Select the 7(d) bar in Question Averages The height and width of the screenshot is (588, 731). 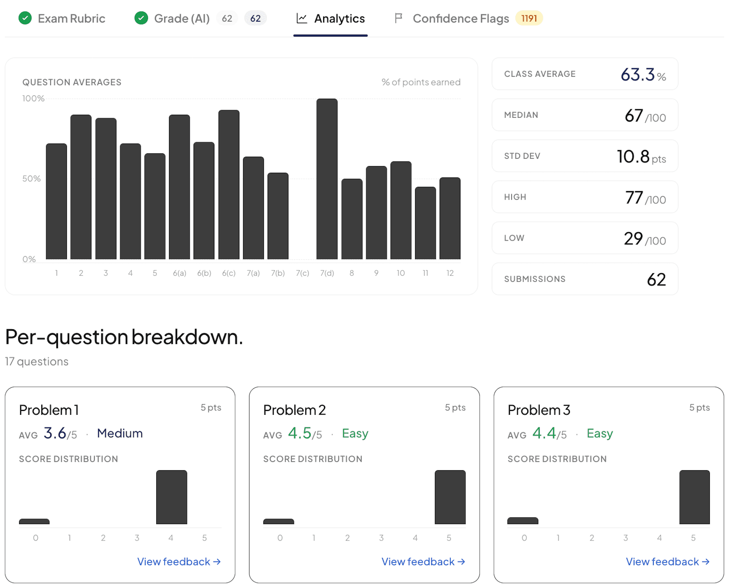point(327,179)
